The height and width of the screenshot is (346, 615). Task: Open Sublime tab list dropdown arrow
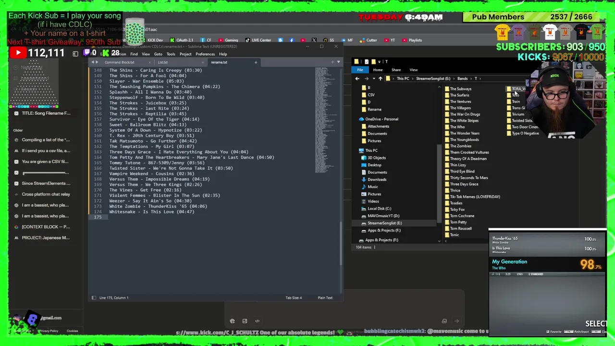pos(338,62)
